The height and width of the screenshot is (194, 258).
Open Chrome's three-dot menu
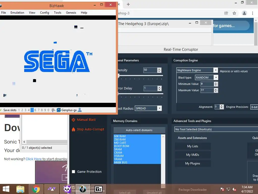click(252, 13)
